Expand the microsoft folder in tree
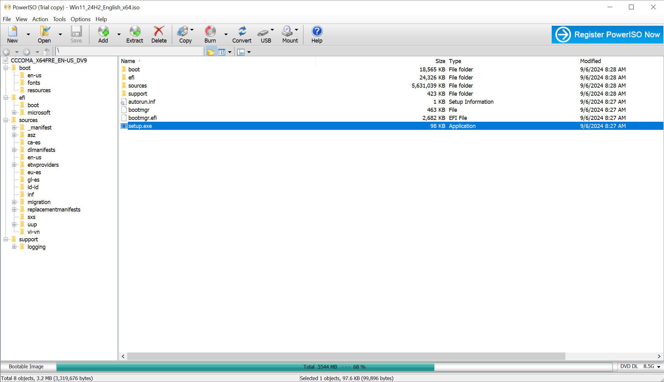Viewport: 664px width, 382px height. click(14, 113)
